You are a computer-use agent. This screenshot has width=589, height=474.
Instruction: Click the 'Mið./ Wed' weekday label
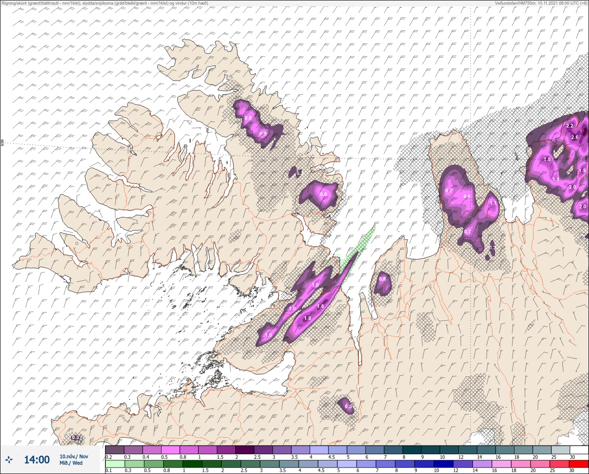[71, 463]
